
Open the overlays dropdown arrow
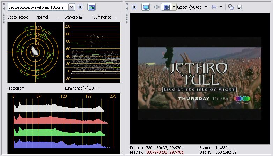click(221, 7)
